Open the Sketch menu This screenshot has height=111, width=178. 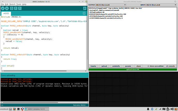tap(12, 4)
